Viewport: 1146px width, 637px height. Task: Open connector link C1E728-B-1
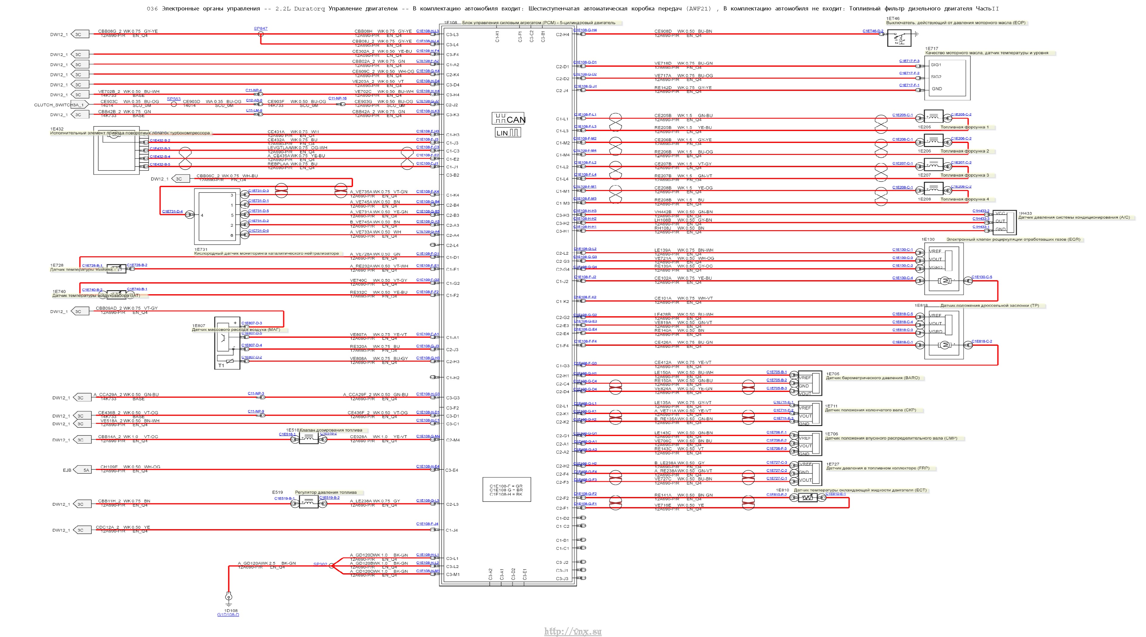point(92,265)
